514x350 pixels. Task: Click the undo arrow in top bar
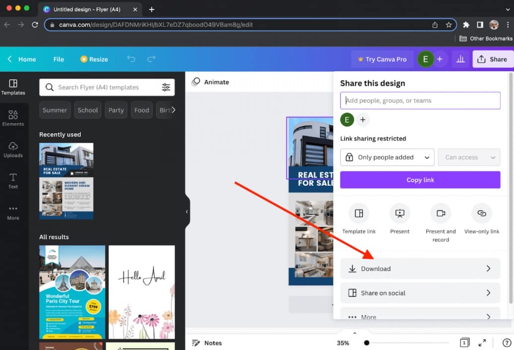pos(131,59)
